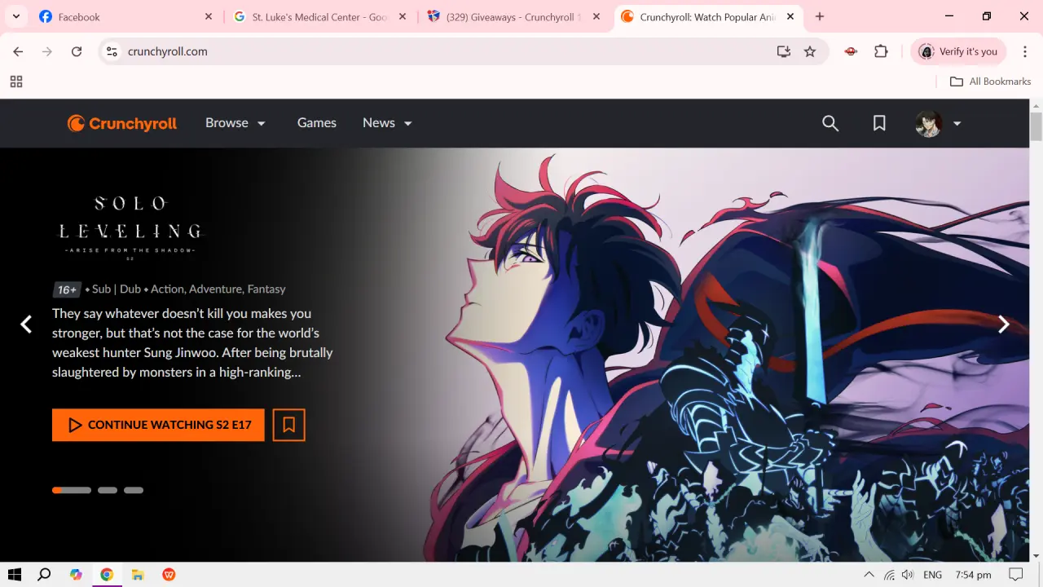Open network Wi-Fi settings in tray
Screen dimensions: 1043x587
coord(889,575)
